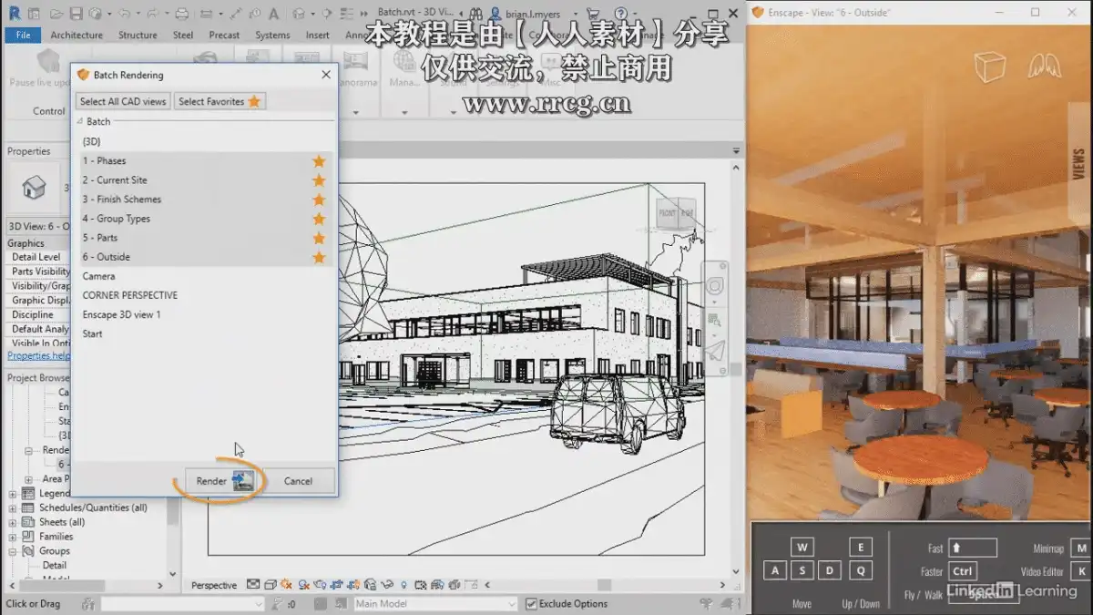Screen dimensions: 1093x615
Task: Select the Start view row
Action: pyautogui.click(x=205, y=333)
